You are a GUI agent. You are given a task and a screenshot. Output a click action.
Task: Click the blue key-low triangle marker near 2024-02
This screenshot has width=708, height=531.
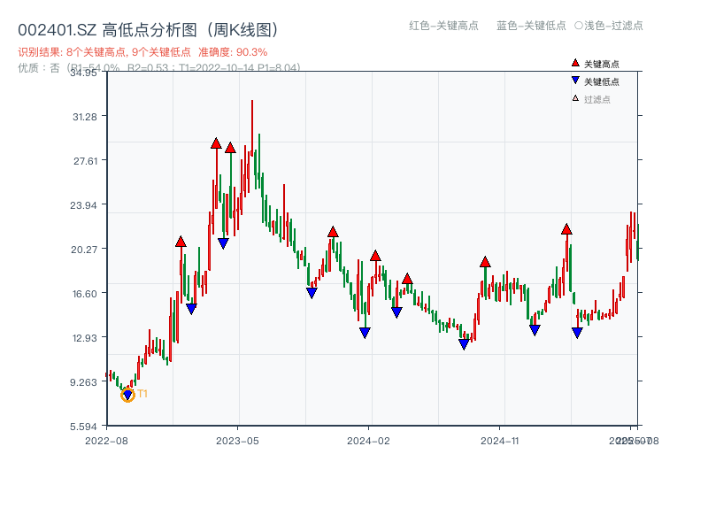[x=365, y=332]
